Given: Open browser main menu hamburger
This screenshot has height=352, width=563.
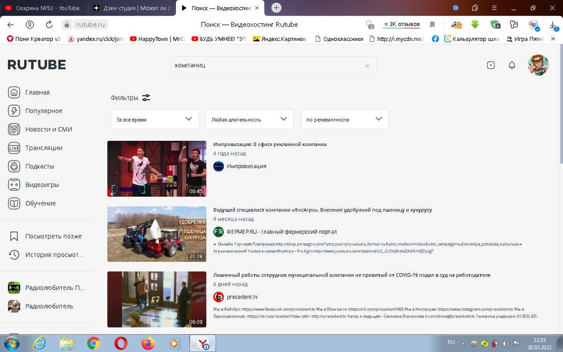Looking at the screenshot, I should coord(495,8).
